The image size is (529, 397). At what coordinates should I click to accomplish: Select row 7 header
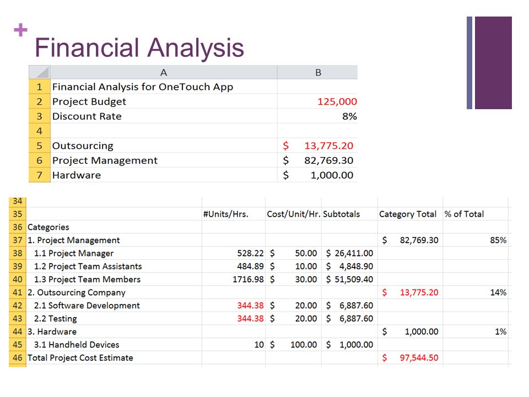tap(40, 175)
